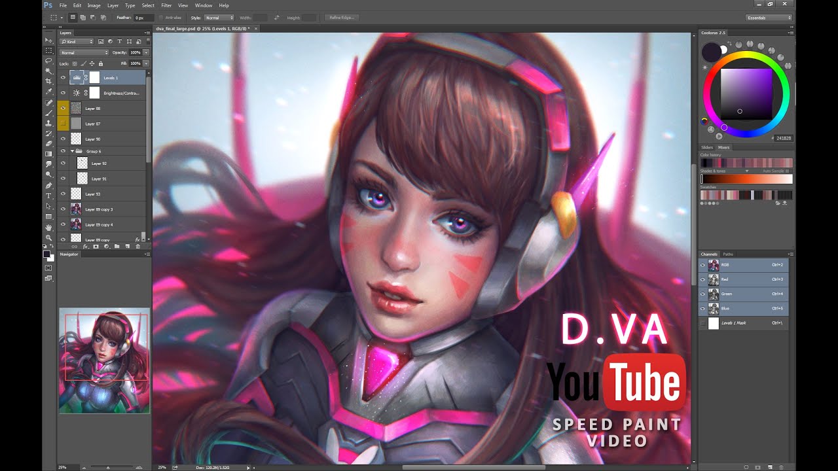Select the Brush tool
Screen dimensions: 838x471
pos(48,113)
